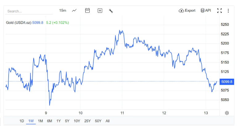Open the 15m interval dropdown
Image resolution: width=240 pixels, height=126 pixels.
(63, 10)
